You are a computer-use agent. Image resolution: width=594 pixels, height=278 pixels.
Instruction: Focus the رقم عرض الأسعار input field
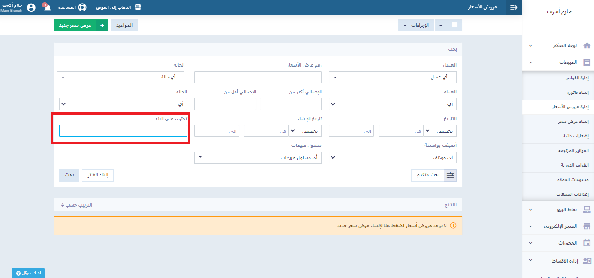258,77
